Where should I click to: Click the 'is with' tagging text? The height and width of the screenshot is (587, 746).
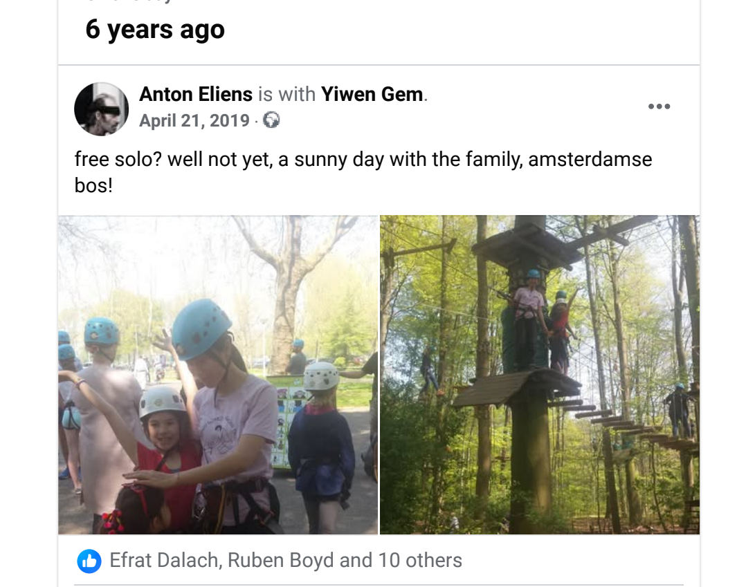(x=287, y=94)
